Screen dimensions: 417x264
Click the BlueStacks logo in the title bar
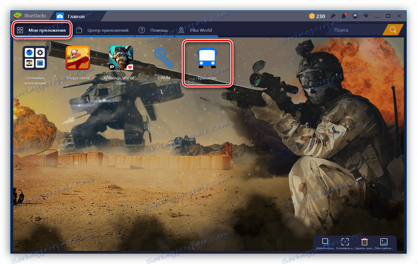coord(18,16)
